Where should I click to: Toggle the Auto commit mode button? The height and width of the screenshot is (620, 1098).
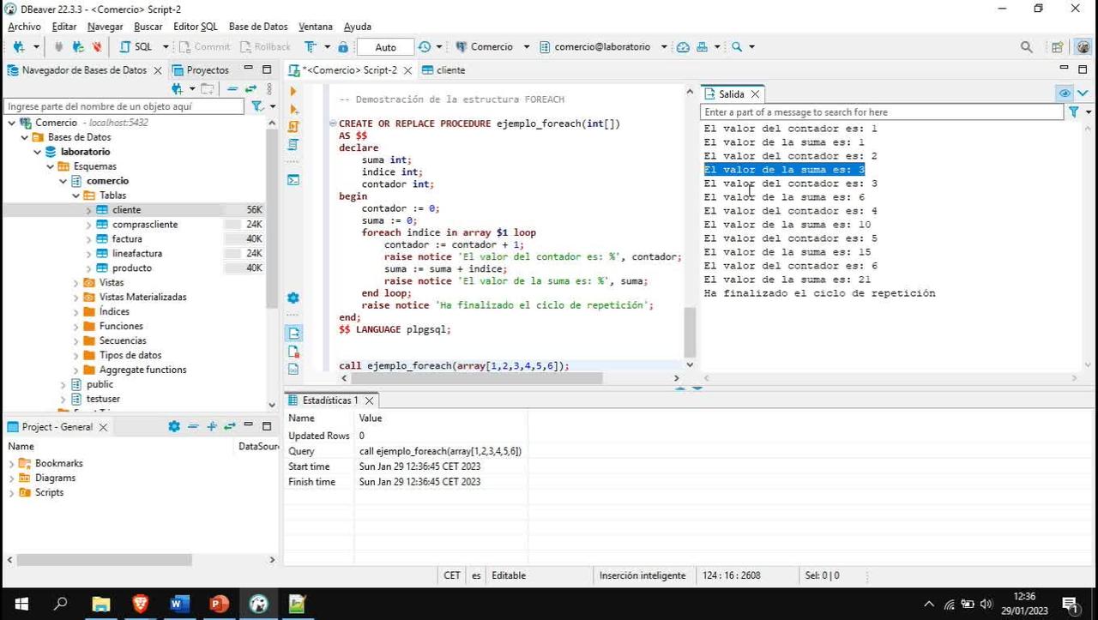384,46
